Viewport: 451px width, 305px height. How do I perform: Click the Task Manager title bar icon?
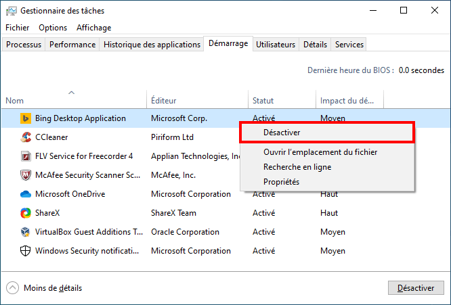[12, 11]
